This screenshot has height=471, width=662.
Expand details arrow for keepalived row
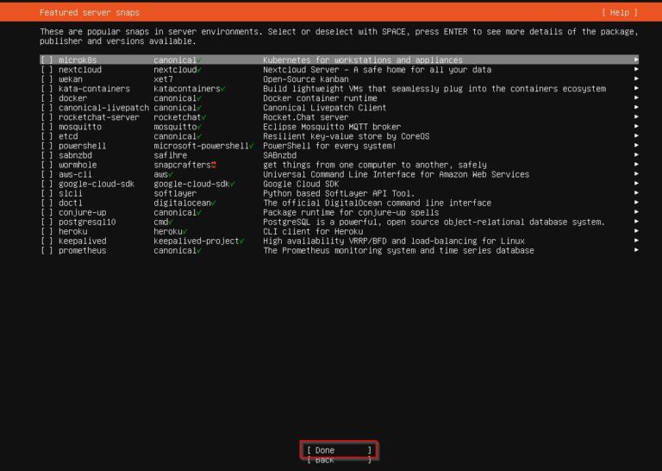[636, 241]
